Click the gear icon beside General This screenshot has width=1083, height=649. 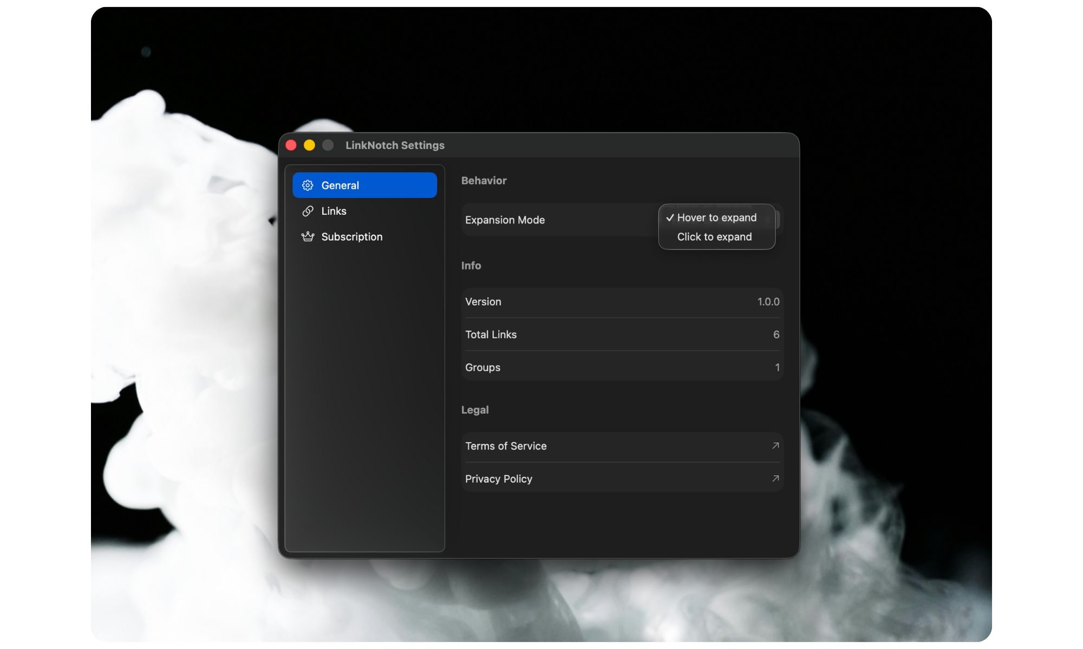coord(308,185)
